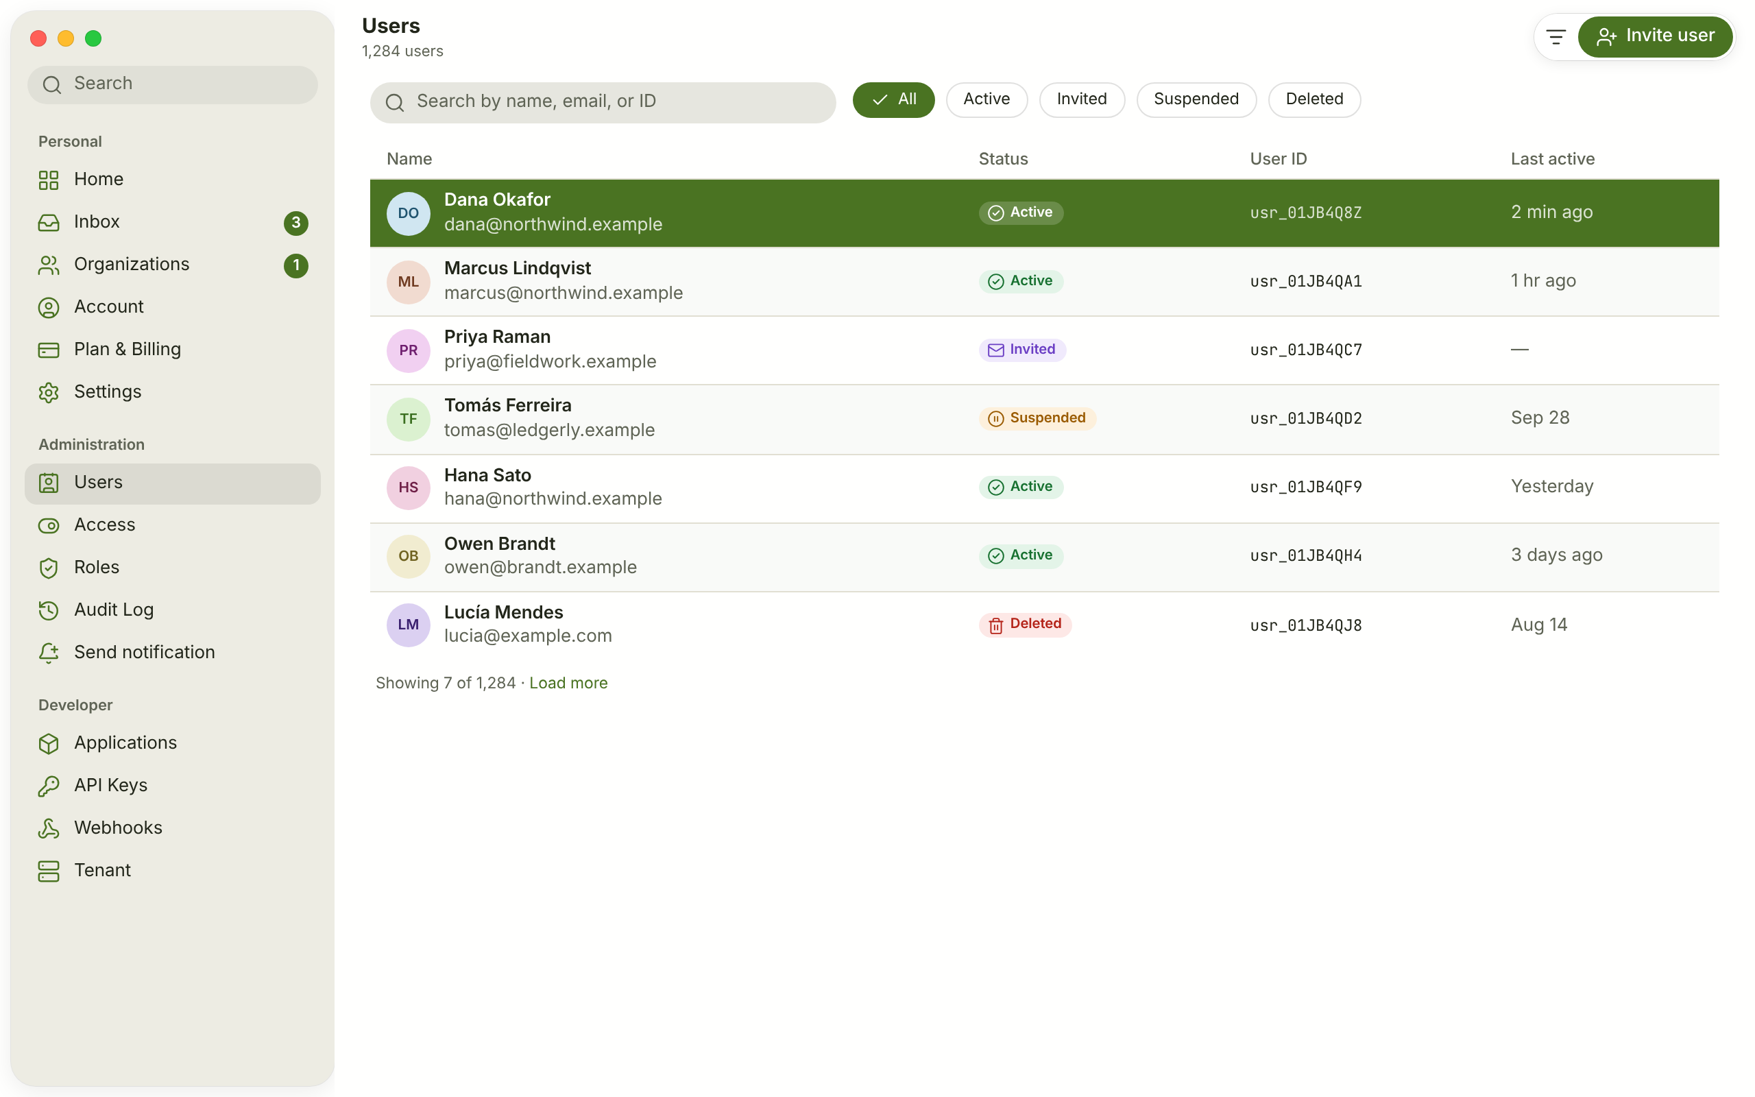Open Webhooks developer page label

pyautogui.click(x=118, y=828)
